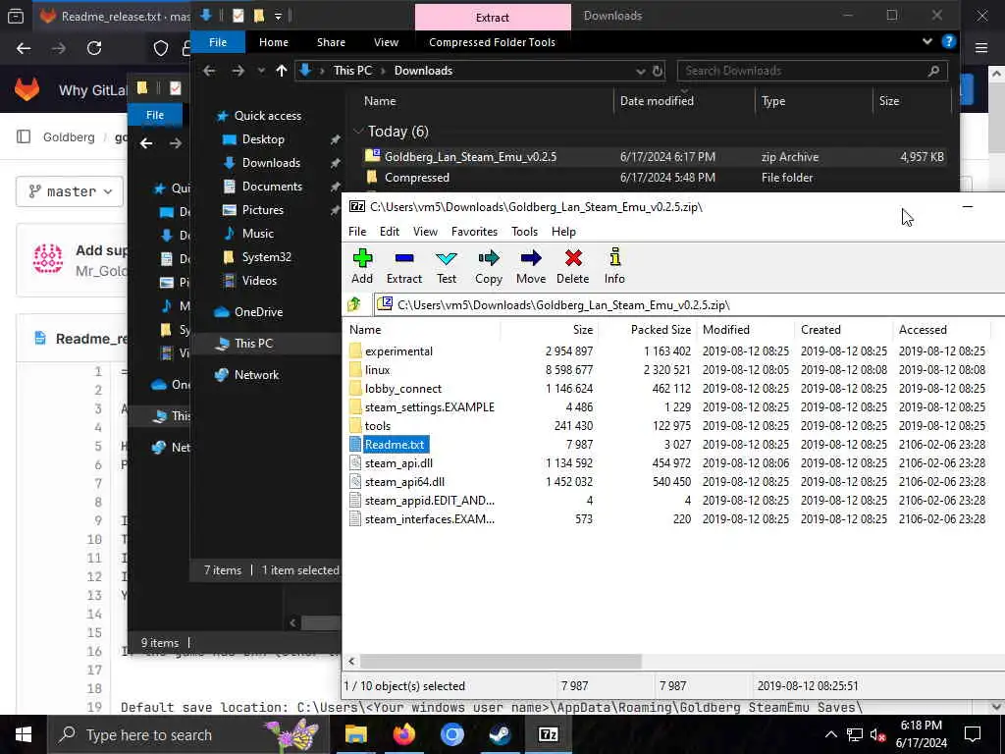The height and width of the screenshot is (754, 1005).
Task: Click the Extract toolbar icon in 7-Zip
Action: 403,267
